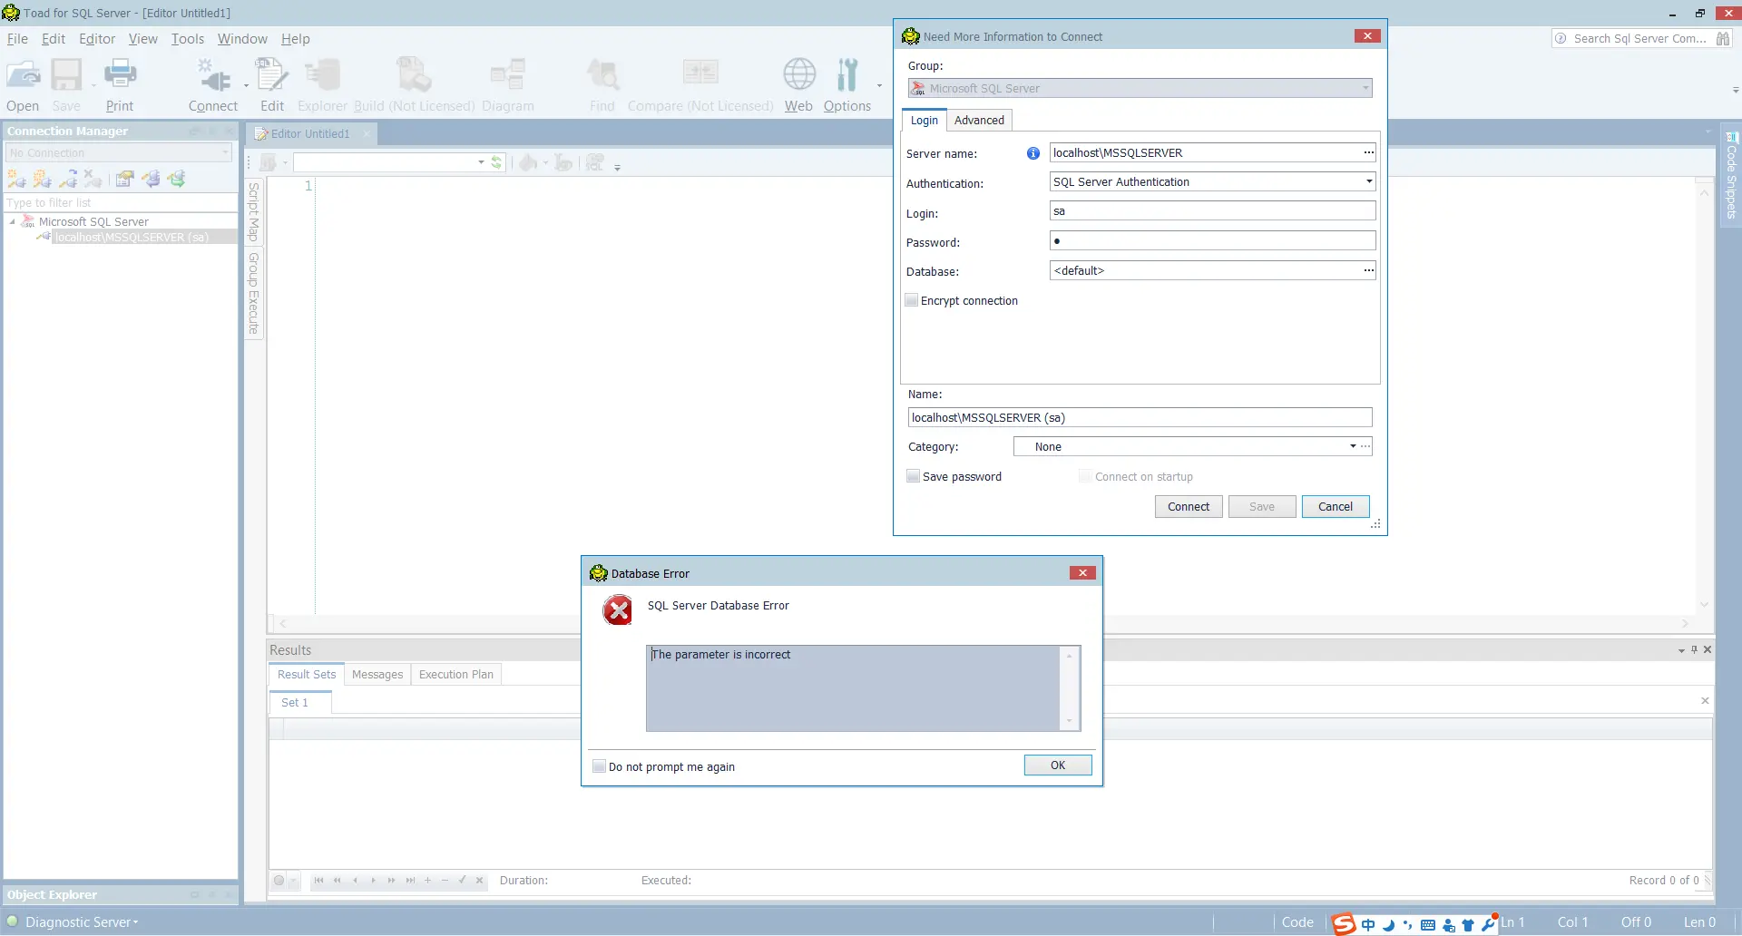
Task: Click the Connect button in the dialog
Action: (x=1189, y=506)
